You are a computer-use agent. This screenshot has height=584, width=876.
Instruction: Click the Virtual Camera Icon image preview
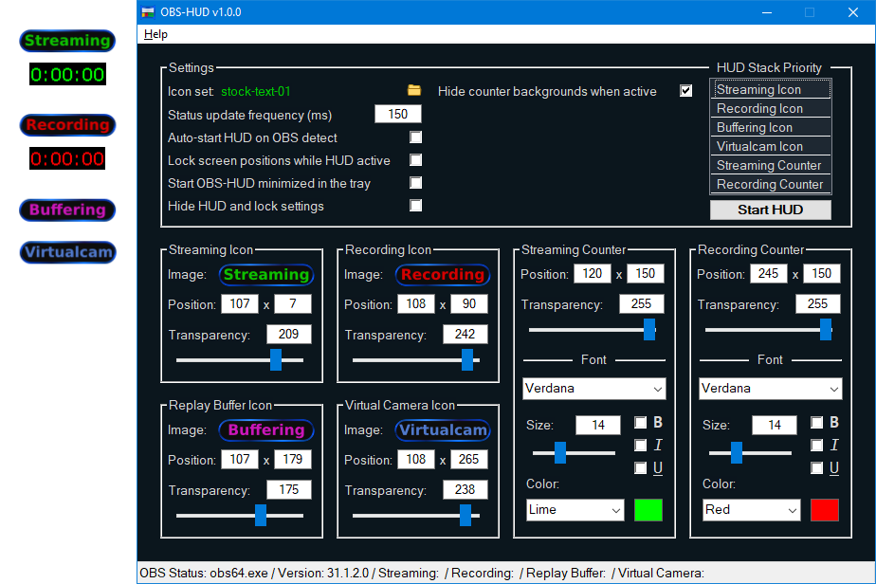coord(443,429)
